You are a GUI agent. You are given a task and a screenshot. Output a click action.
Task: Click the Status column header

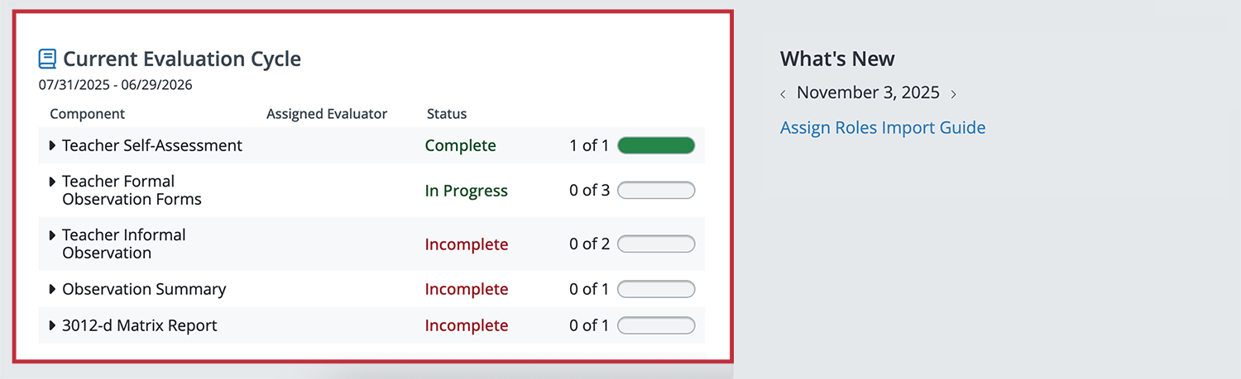point(447,114)
